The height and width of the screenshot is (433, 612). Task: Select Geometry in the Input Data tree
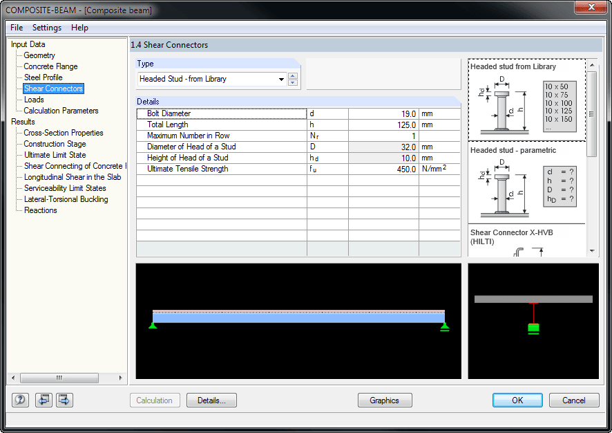(39, 55)
